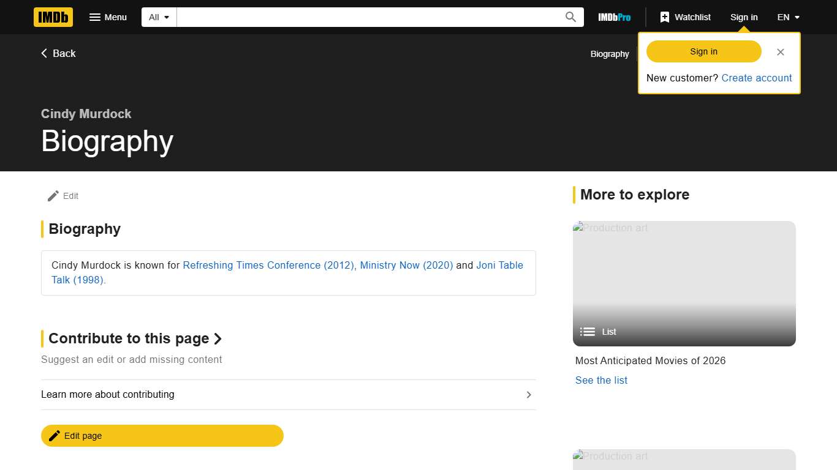
Task: Open Ministry Now (2020) link
Action: pyautogui.click(x=406, y=265)
